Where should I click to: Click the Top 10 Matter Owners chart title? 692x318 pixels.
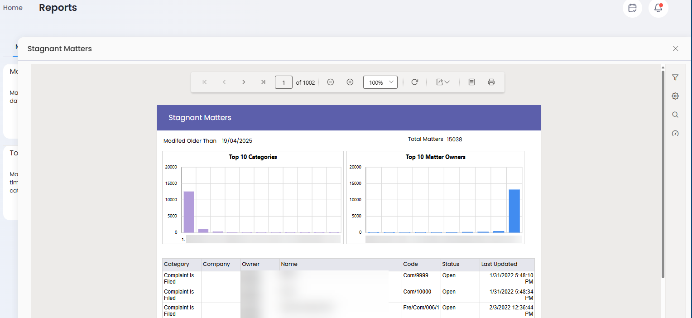click(x=436, y=157)
